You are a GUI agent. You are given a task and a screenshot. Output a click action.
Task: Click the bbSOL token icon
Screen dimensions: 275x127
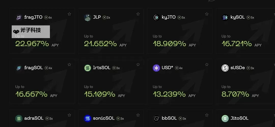coord(156,119)
